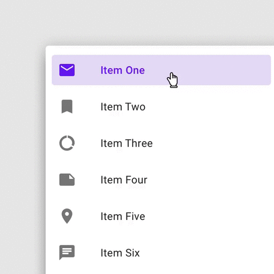Click the gray background left of the drawer
The image size is (274, 274).
coord(21,159)
